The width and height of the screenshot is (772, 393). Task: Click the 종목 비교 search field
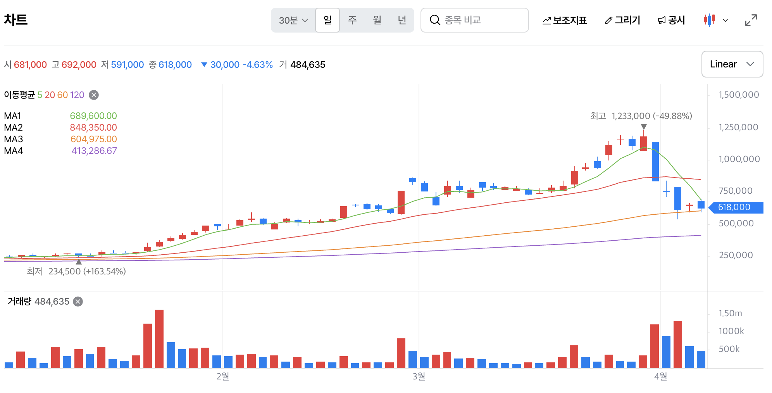pyautogui.click(x=475, y=20)
